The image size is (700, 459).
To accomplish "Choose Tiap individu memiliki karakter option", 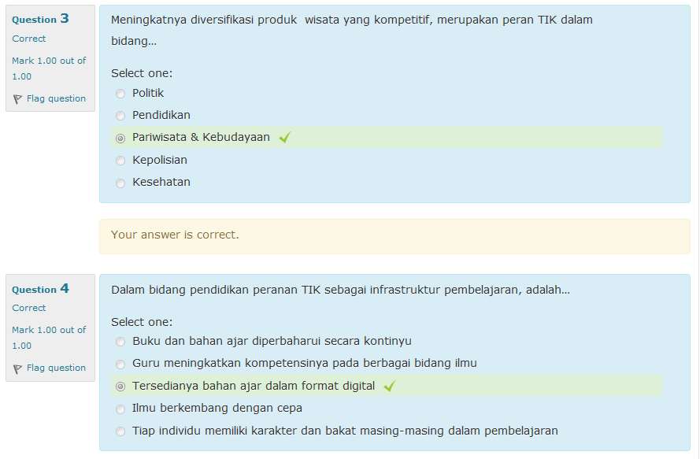I will 120,431.
